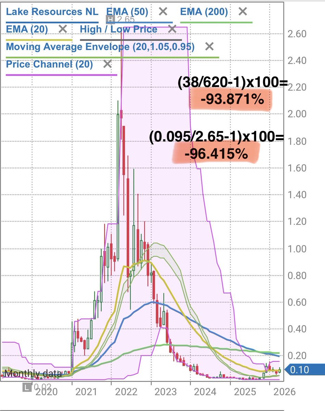Click the EMA (20) legend label
The image size is (325, 411).
(27, 29)
